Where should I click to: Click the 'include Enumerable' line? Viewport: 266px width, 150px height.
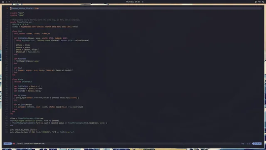23,82
